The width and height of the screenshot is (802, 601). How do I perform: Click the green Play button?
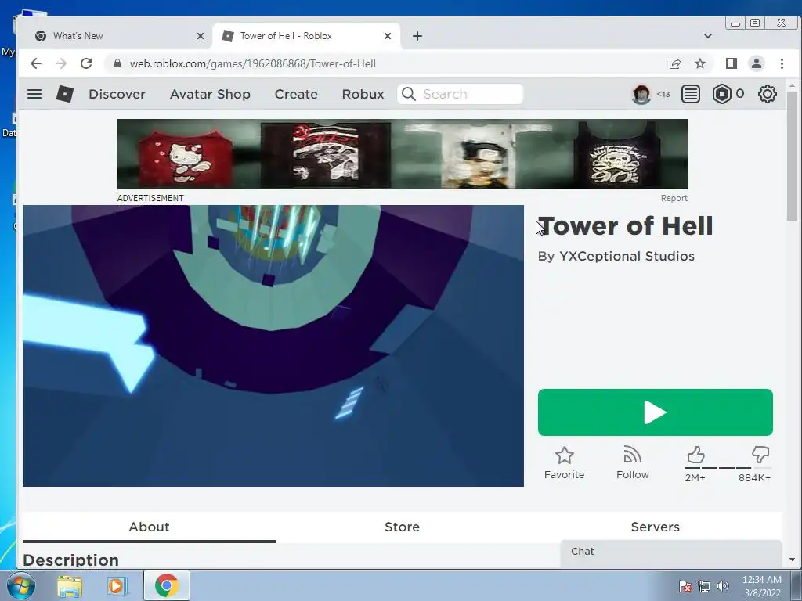[656, 412]
